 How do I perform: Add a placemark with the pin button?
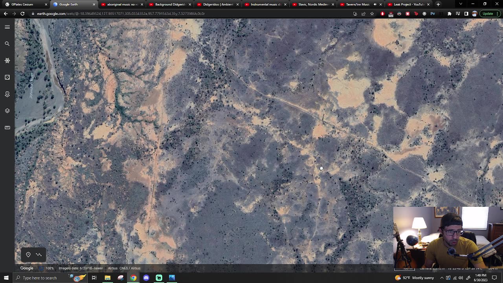[28, 255]
